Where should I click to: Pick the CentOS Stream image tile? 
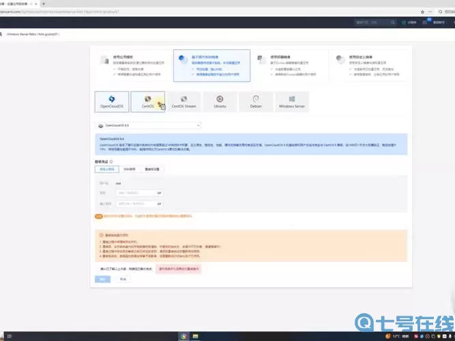[184, 102]
